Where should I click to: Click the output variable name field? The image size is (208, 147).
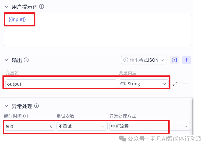pos(61,84)
